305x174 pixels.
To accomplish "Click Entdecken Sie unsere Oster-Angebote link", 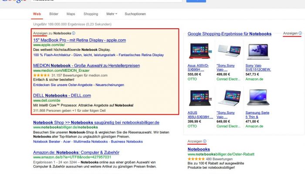I will (63, 85).
